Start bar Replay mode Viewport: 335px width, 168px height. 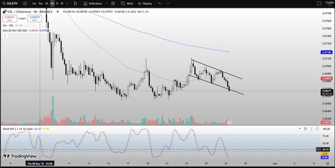(x=145, y=3)
